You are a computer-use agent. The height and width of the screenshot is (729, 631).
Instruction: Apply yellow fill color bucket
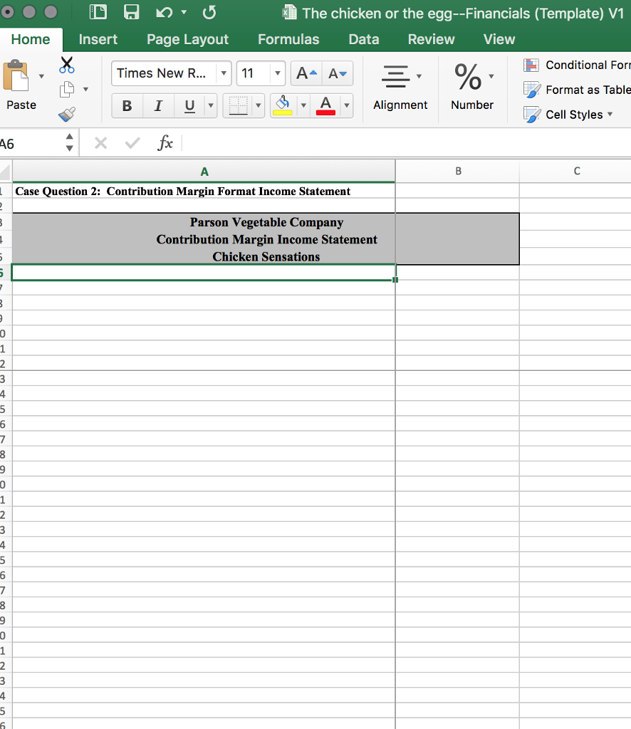click(x=283, y=105)
